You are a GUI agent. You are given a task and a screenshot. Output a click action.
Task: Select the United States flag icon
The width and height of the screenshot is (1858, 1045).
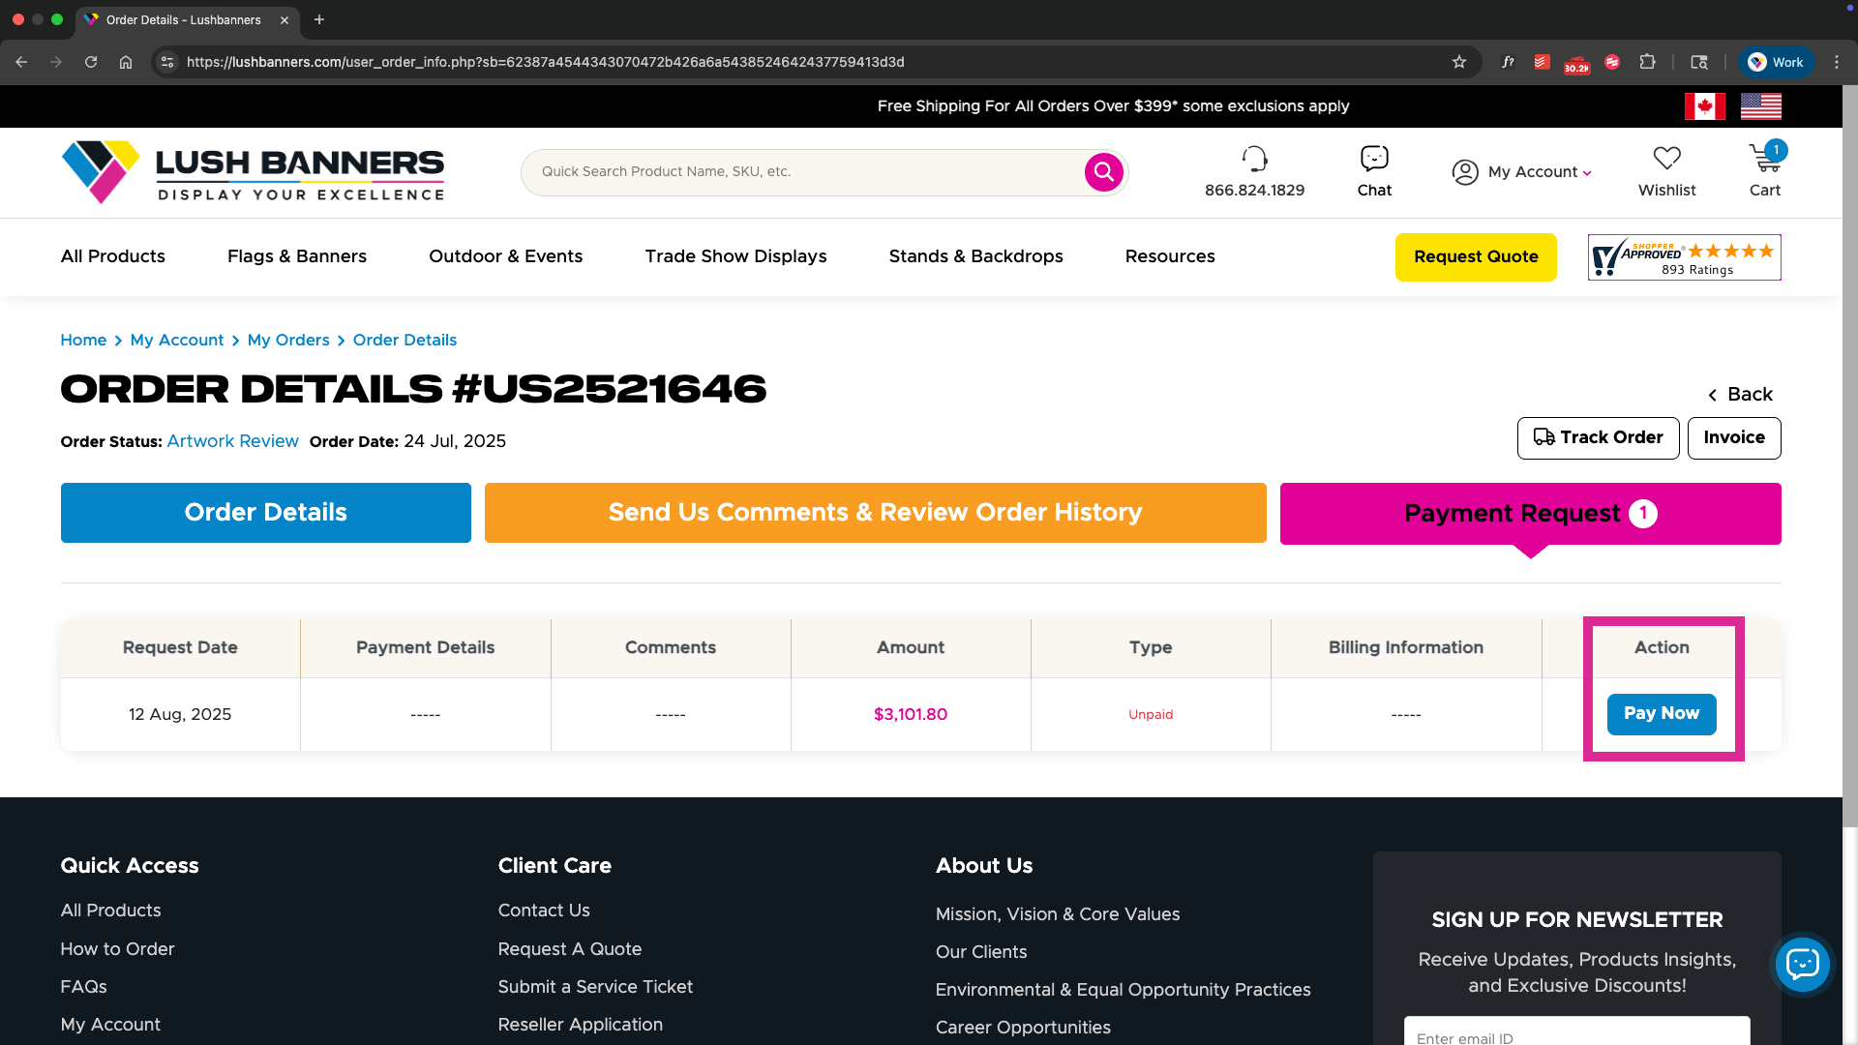(1760, 106)
